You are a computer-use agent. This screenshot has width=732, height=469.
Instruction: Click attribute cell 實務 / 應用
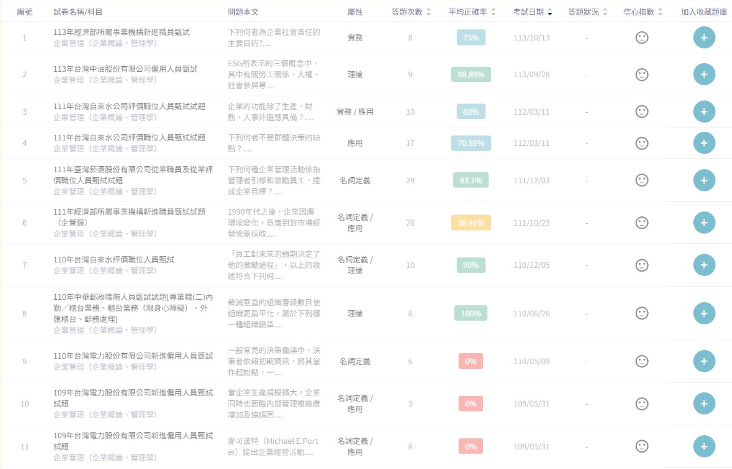[x=355, y=112]
